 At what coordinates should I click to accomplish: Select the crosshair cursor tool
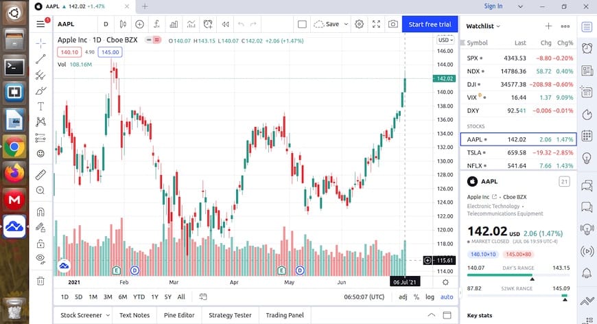(x=40, y=43)
